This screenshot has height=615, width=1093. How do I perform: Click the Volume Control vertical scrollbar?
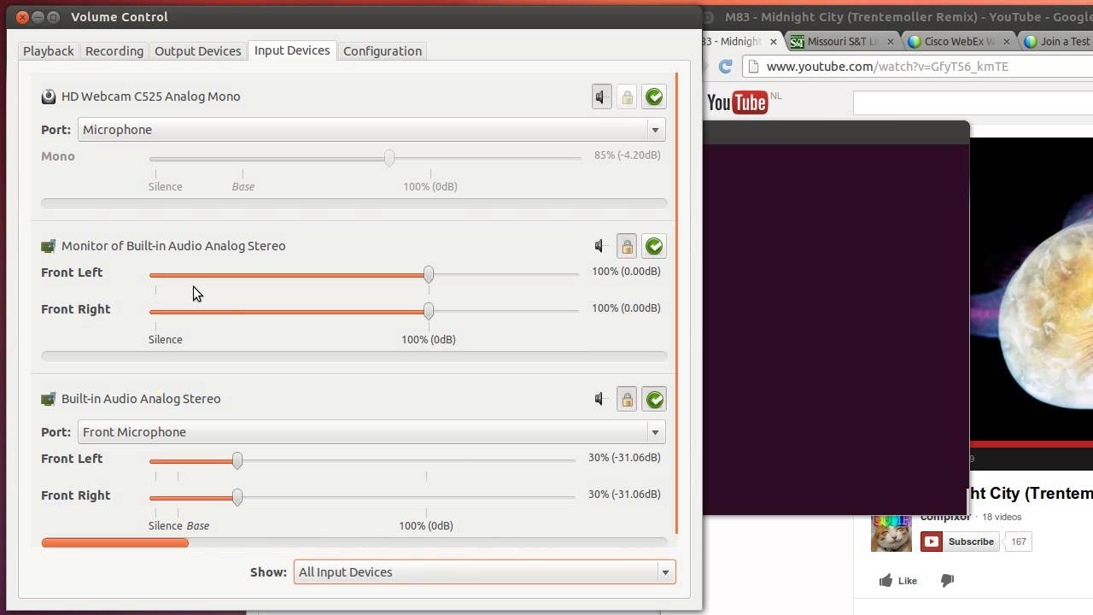(676, 303)
